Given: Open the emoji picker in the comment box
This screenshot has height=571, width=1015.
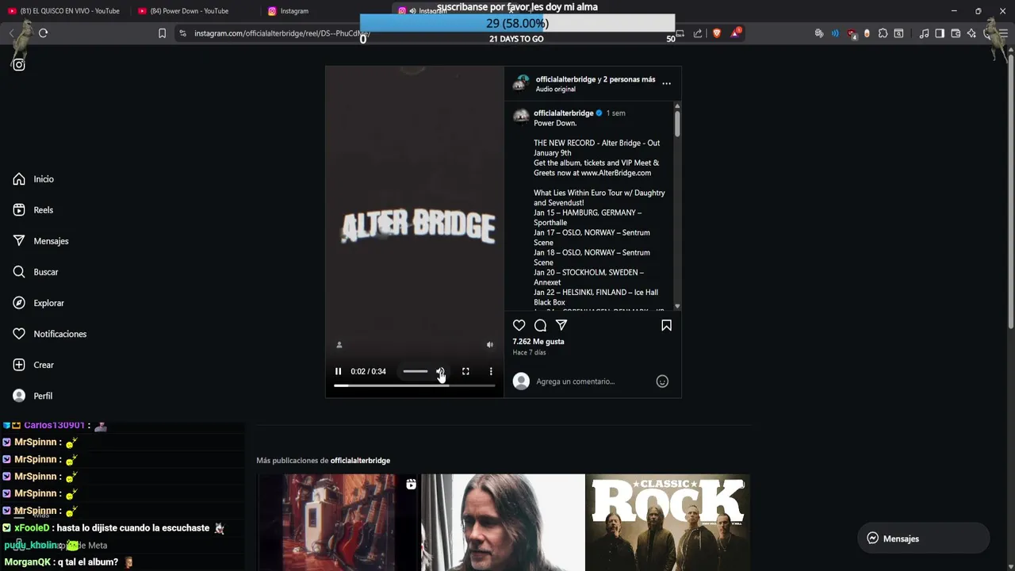Looking at the screenshot, I should (x=662, y=381).
